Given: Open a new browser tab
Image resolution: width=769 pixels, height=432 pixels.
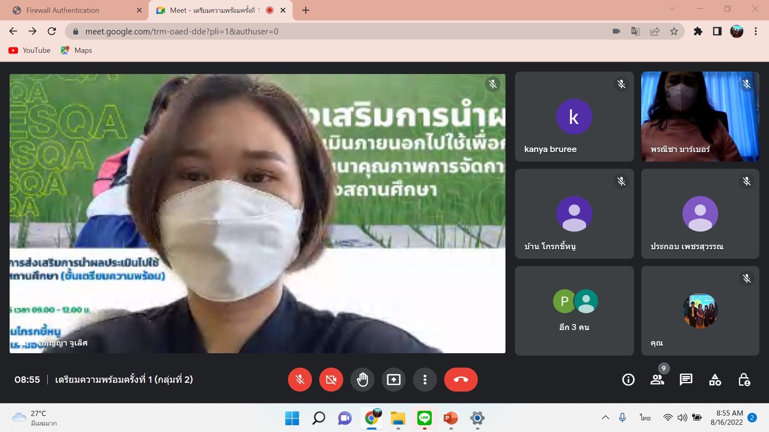Looking at the screenshot, I should (x=306, y=10).
